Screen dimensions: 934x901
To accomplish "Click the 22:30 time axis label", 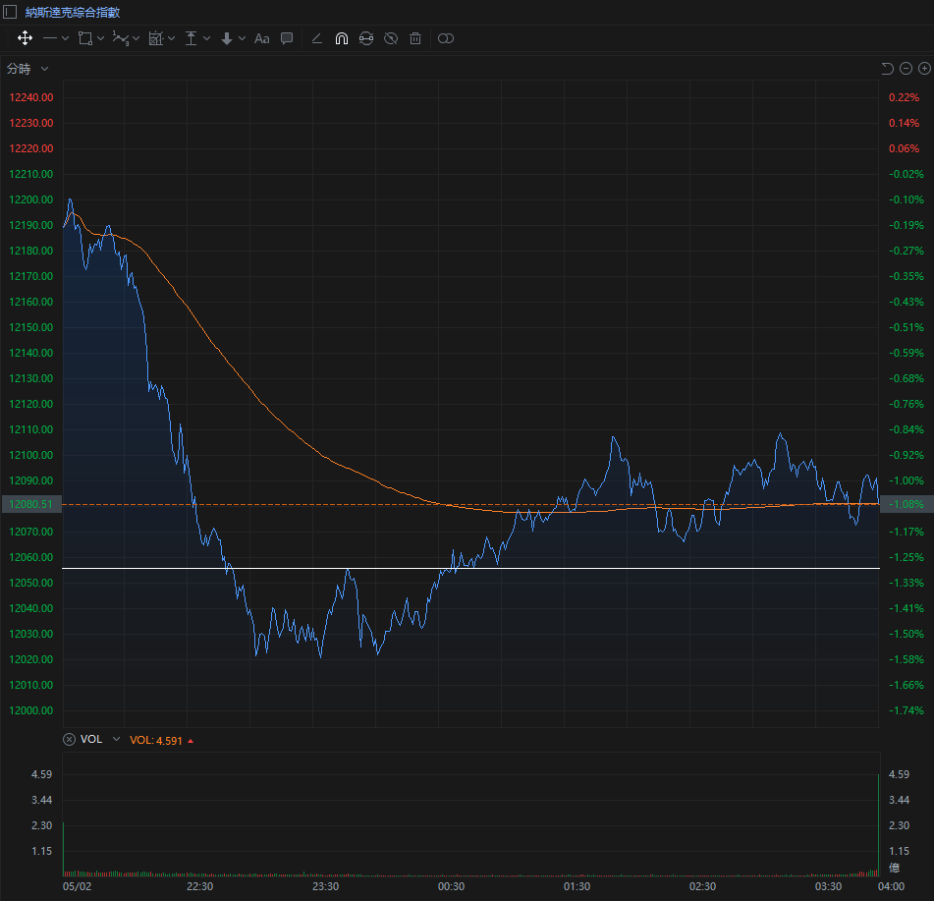I will pos(199,886).
